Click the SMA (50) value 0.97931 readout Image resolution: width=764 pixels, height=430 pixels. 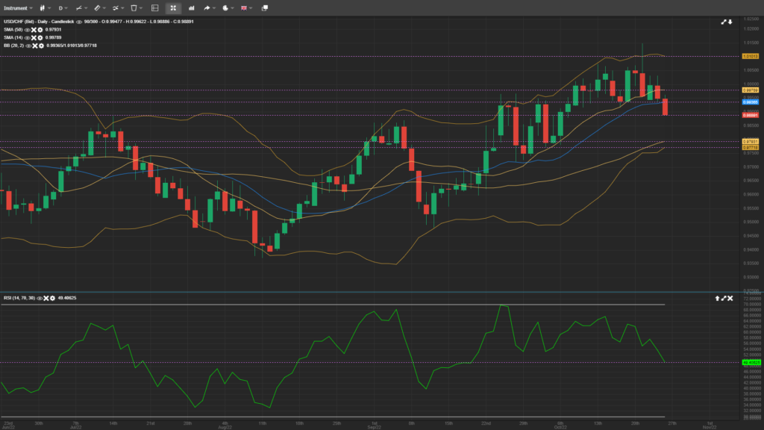(53, 30)
